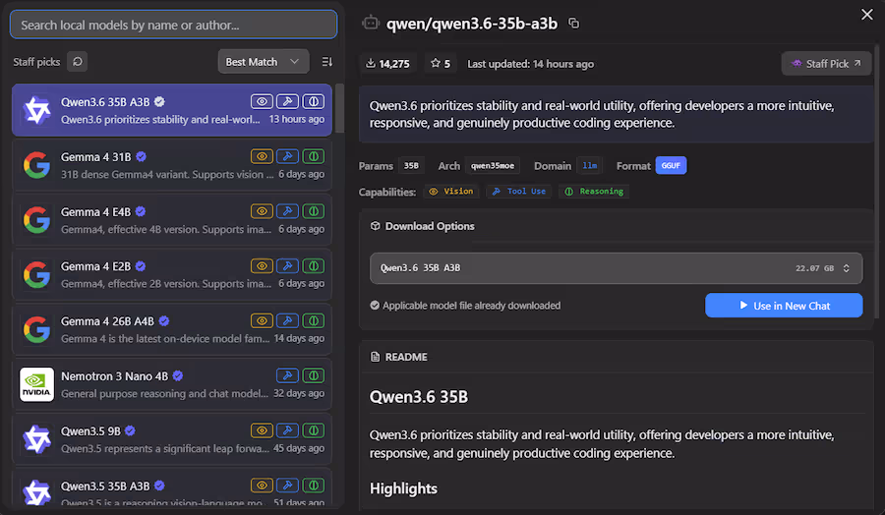Image resolution: width=885 pixels, height=515 pixels.
Task: Click the robot icon beside the model title
Action: [371, 24]
